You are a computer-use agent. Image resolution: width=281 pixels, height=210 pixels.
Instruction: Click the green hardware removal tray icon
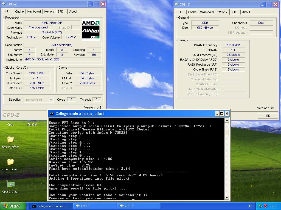(260, 206)
